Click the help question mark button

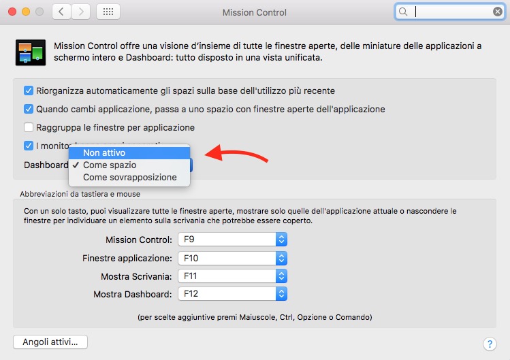[x=488, y=343]
